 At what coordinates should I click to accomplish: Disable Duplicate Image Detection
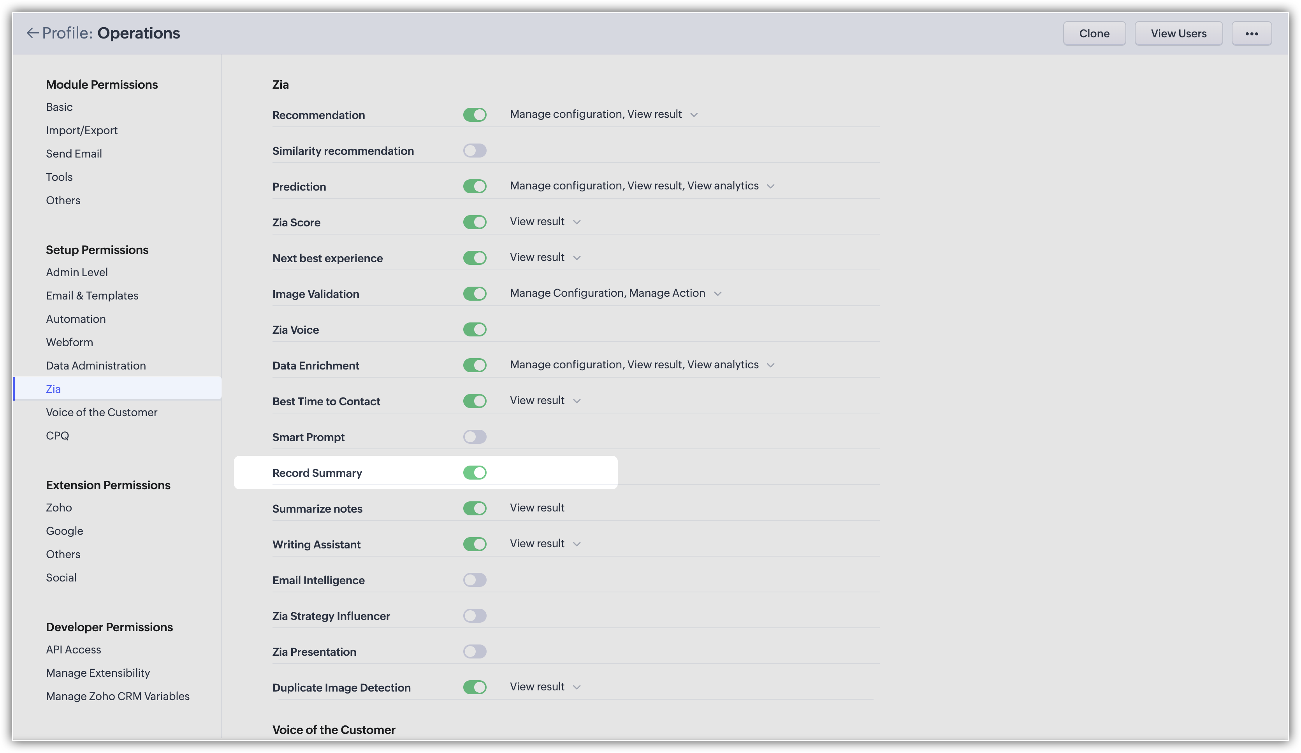475,687
